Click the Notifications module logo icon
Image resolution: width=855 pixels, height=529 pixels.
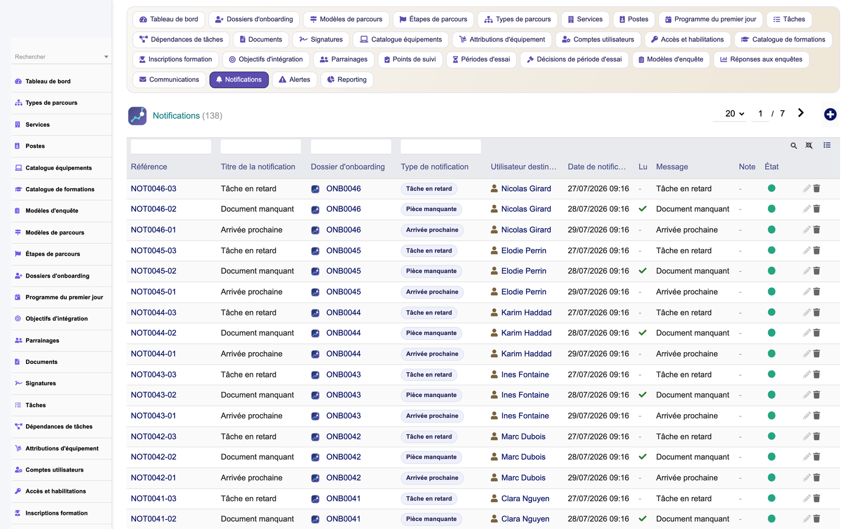pos(137,116)
